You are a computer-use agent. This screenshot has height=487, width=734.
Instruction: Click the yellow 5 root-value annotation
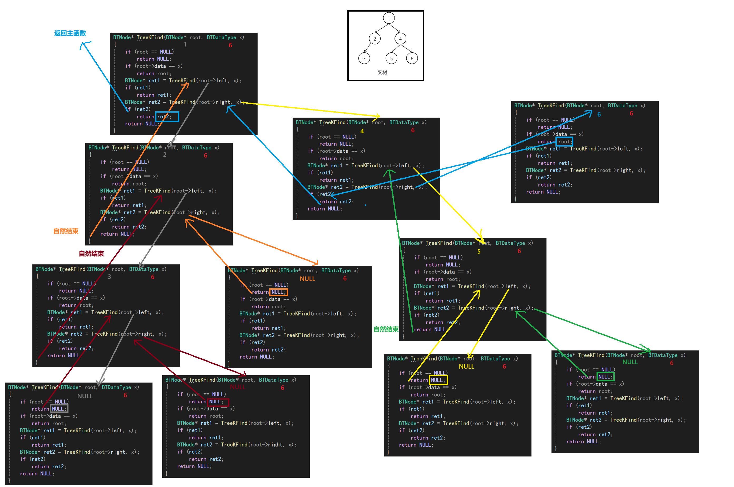coord(479,252)
